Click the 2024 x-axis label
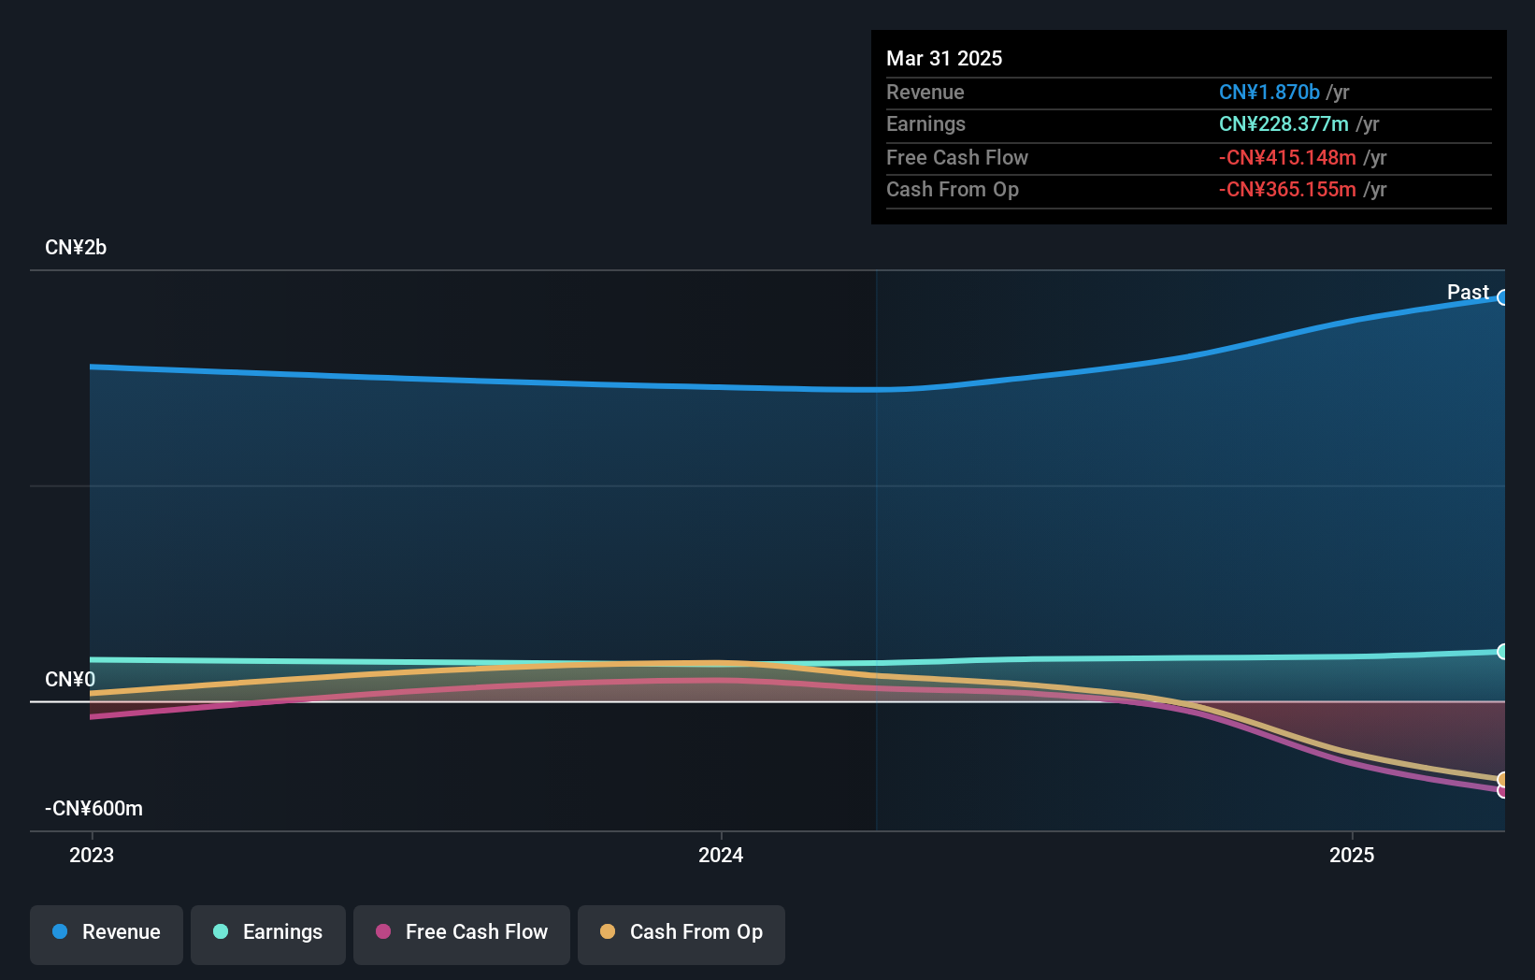 pyautogui.click(x=721, y=855)
